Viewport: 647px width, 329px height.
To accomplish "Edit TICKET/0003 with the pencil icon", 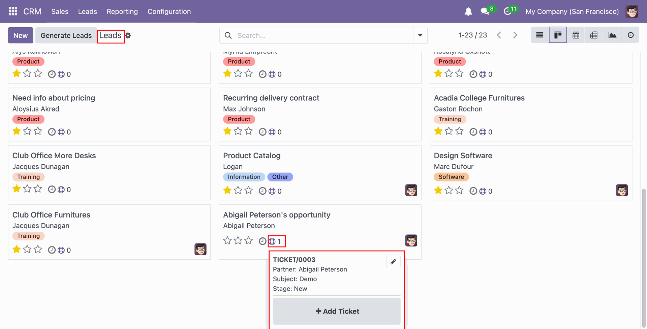I will coord(393,262).
